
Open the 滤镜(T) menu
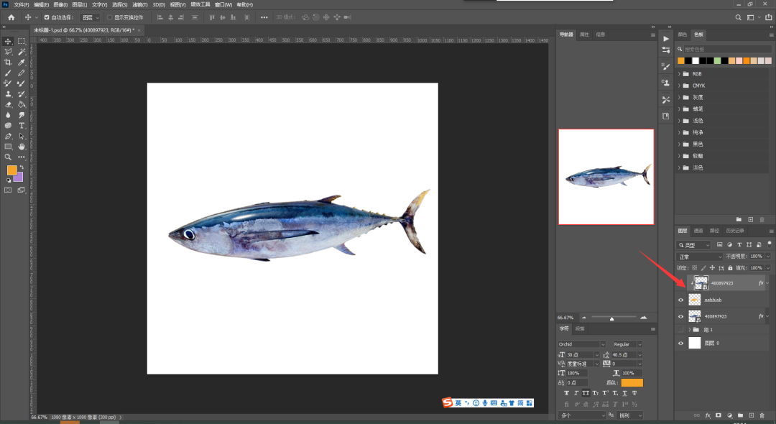pyautogui.click(x=139, y=4)
